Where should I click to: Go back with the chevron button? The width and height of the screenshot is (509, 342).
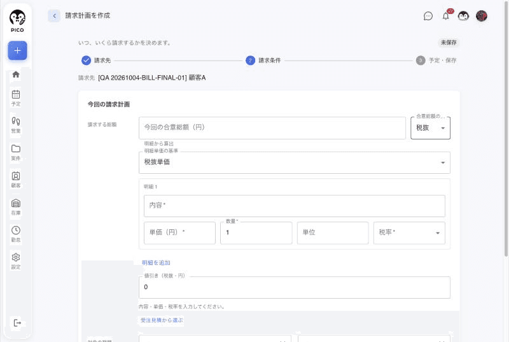pos(54,15)
